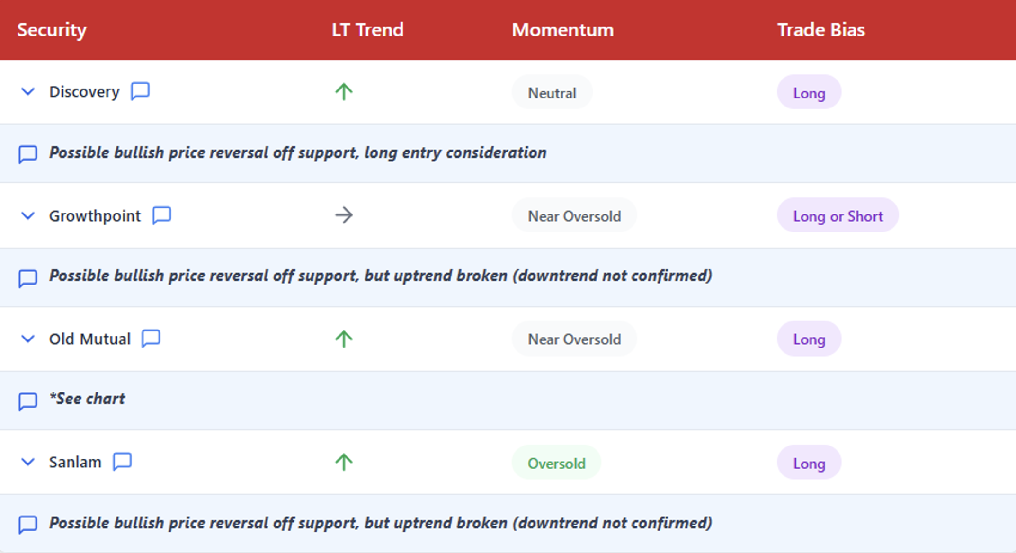Click the '*See chart' note text
The width and height of the screenshot is (1016, 553).
point(88,399)
